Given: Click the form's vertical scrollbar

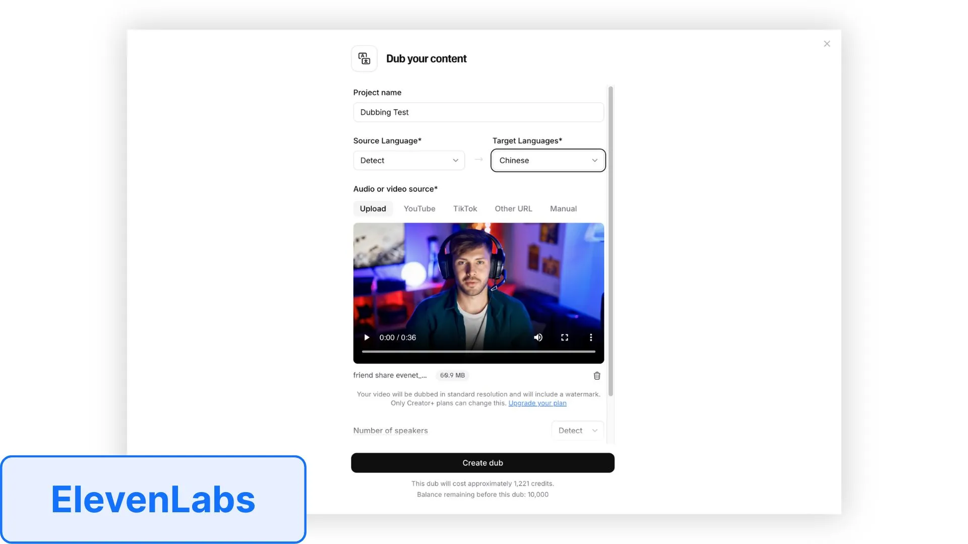Looking at the screenshot, I should [611, 241].
